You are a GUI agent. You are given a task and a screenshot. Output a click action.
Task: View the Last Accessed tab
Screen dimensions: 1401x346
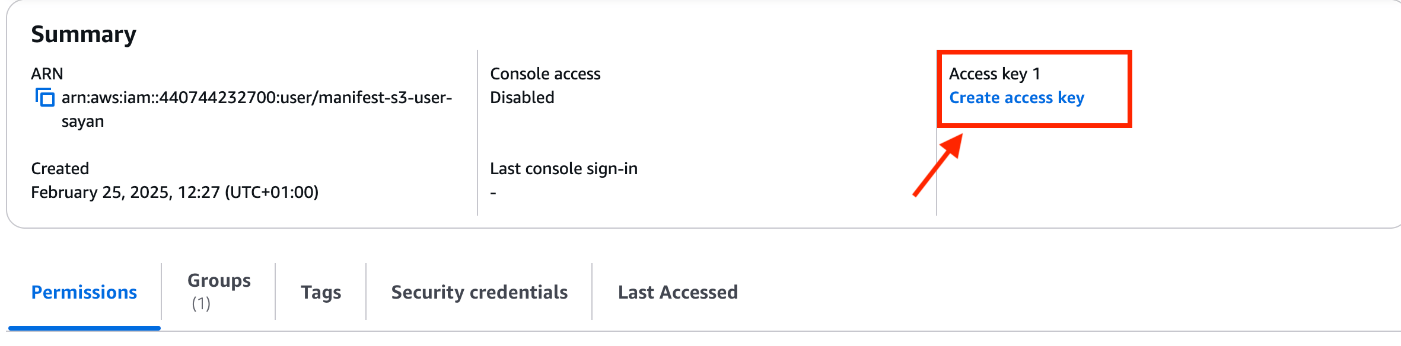(x=677, y=291)
